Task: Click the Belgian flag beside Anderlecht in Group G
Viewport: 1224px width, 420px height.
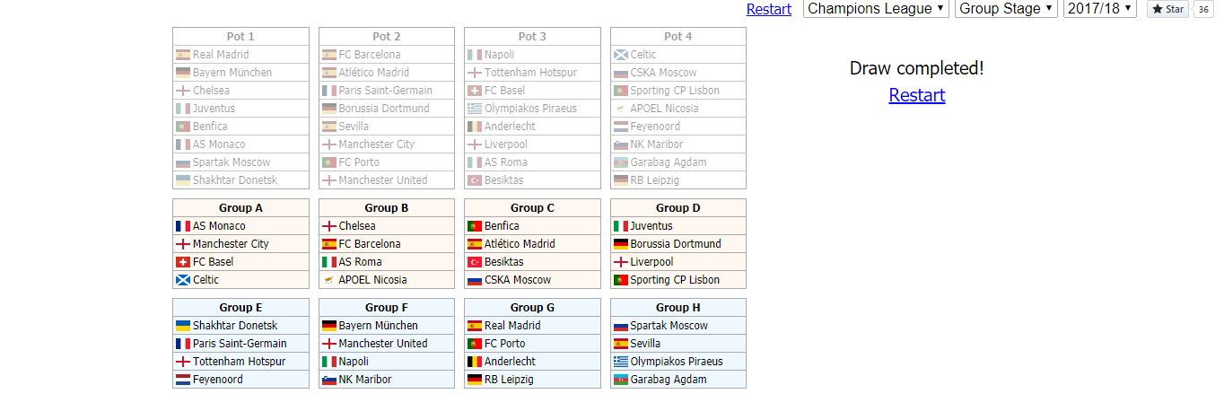Action: pyautogui.click(x=476, y=362)
